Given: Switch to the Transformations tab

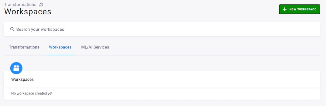Looking at the screenshot, I should [24, 47].
